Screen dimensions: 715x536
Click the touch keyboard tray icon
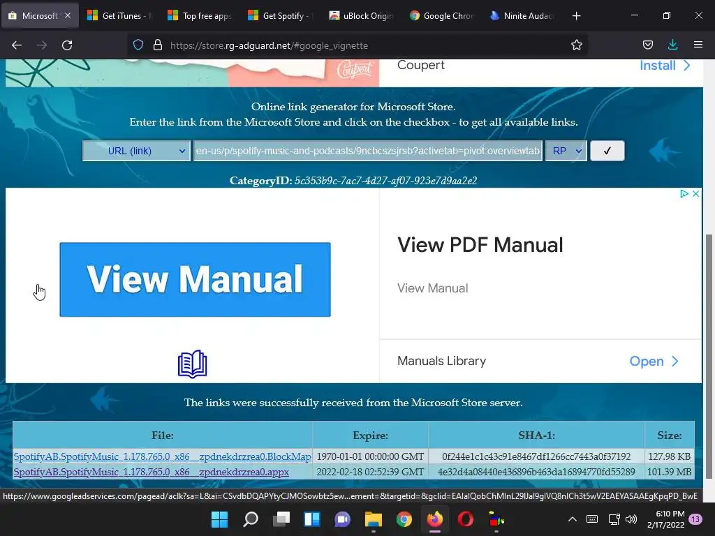point(592,519)
